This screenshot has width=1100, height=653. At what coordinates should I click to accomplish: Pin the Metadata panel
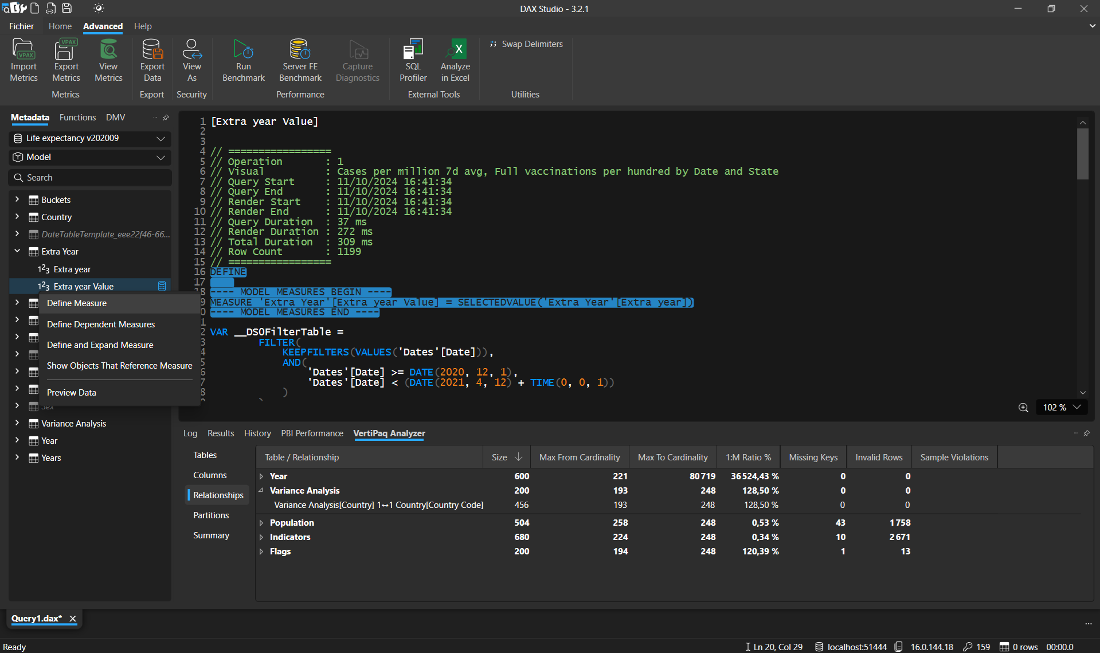[x=166, y=118]
